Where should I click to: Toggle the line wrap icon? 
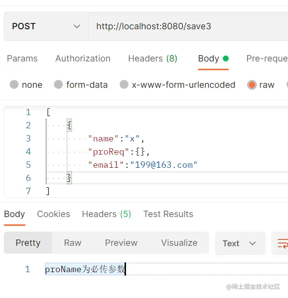coord(283,243)
